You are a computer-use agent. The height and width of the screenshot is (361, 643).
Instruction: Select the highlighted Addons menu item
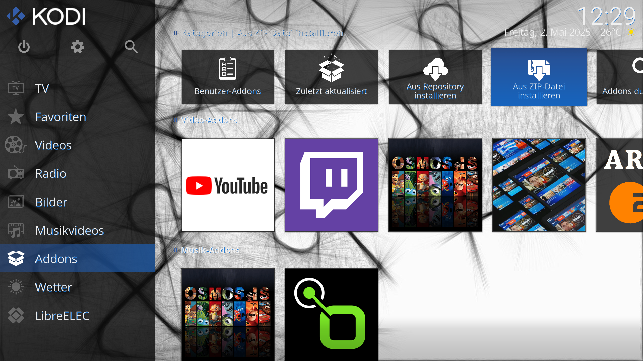tap(77, 258)
